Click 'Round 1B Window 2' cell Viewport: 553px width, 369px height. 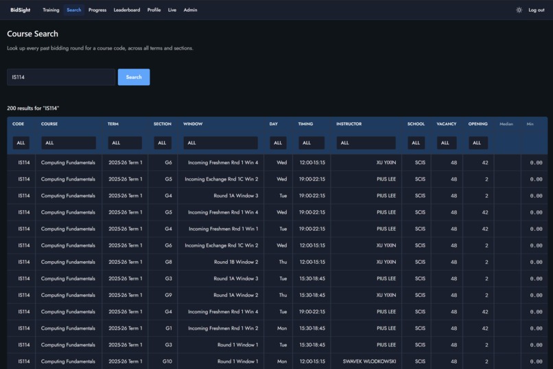click(x=236, y=262)
